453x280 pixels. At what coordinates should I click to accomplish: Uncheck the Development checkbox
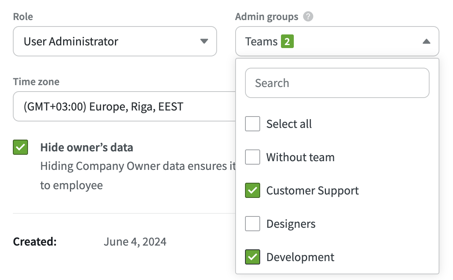coord(253,257)
